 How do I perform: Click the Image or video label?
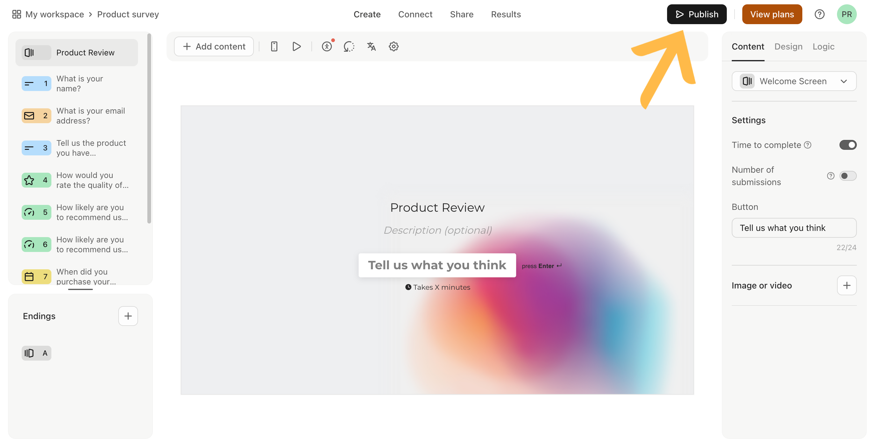[x=762, y=286]
